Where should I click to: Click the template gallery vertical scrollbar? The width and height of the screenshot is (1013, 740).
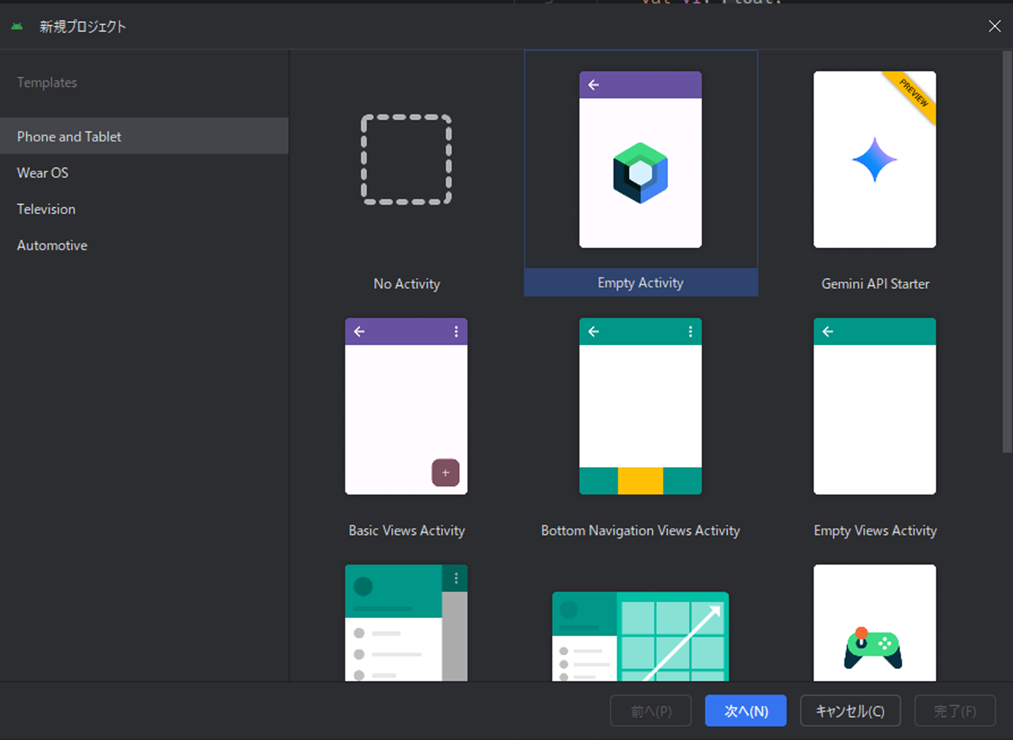pyautogui.click(x=1006, y=253)
